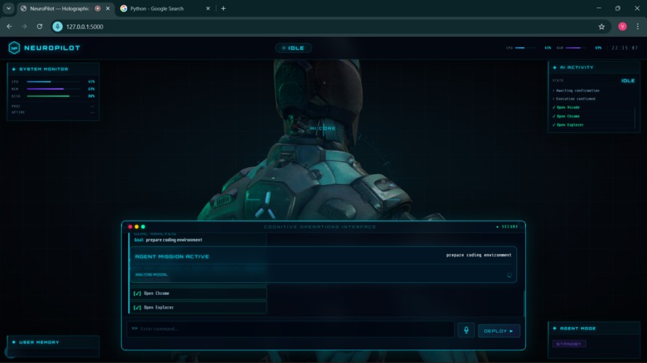
Task: Click the Google favicon on Python tab
Action: click(124, 8)
